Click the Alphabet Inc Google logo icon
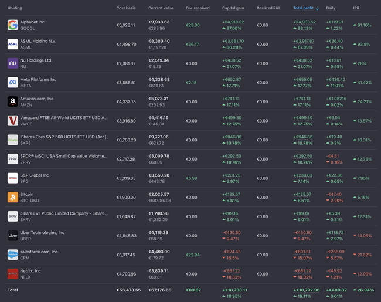 [12, 25]
